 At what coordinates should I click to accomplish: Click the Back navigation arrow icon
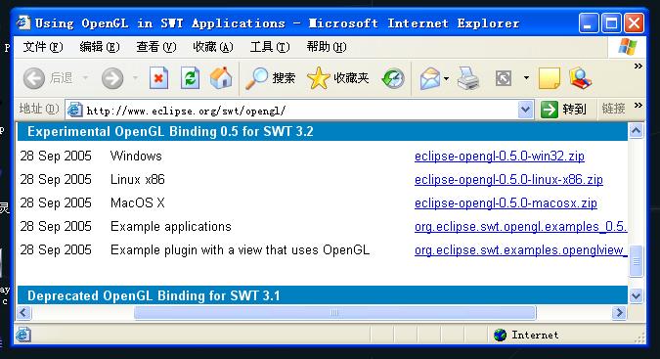pyautogui.click(x=33, y=78)
